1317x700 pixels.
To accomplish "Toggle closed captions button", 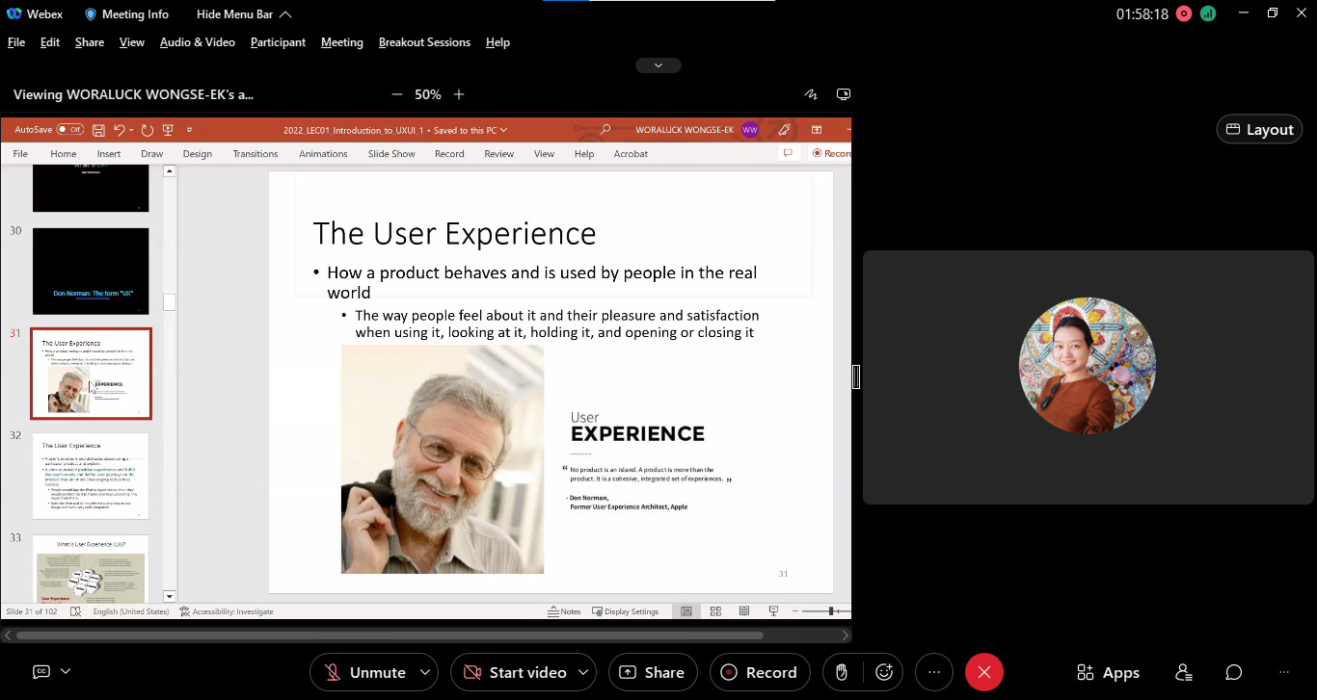I will pyautogui.click(x=41, y=672).
